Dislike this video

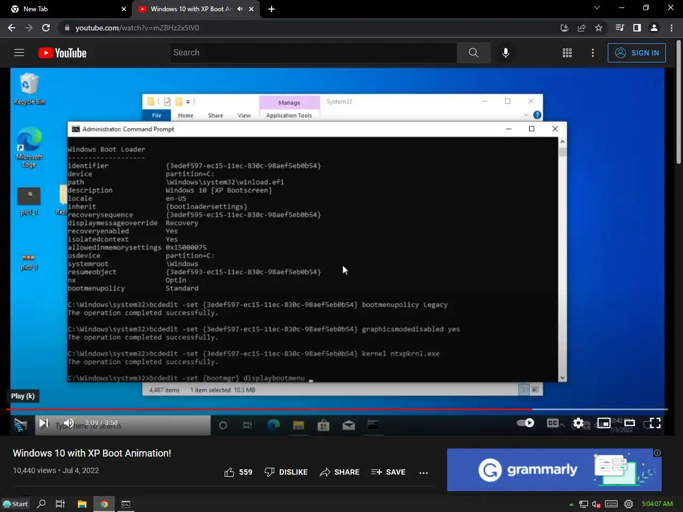[286, 472]
